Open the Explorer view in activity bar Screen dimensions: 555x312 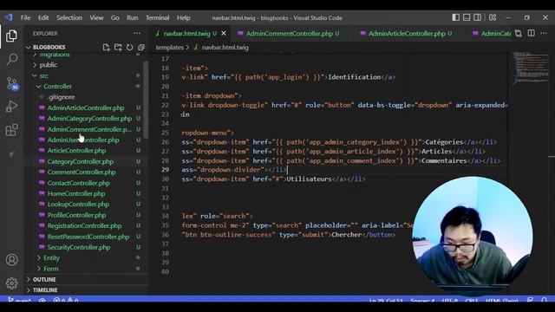(x=11, y=36)
